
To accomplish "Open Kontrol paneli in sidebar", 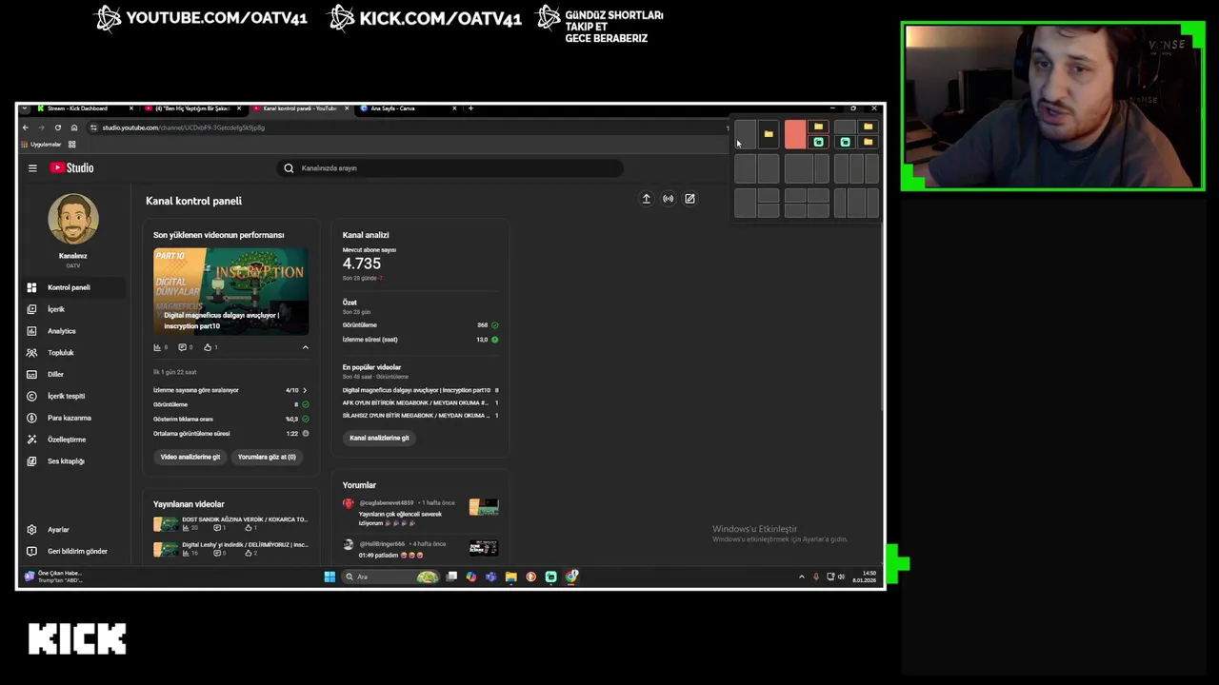I will 72,287.
